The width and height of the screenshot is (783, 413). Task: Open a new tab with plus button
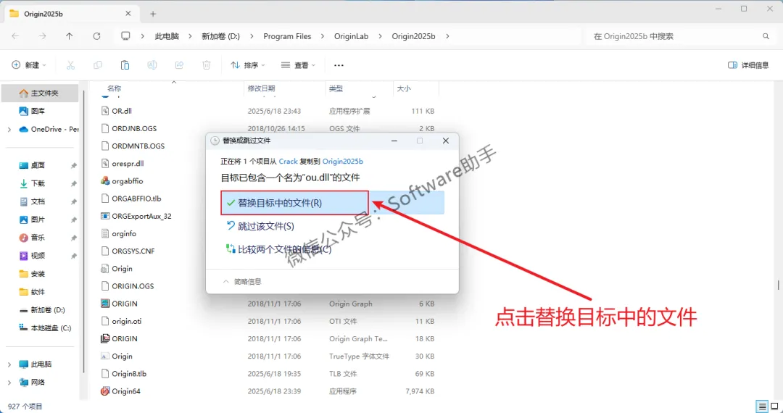[153, 14]
